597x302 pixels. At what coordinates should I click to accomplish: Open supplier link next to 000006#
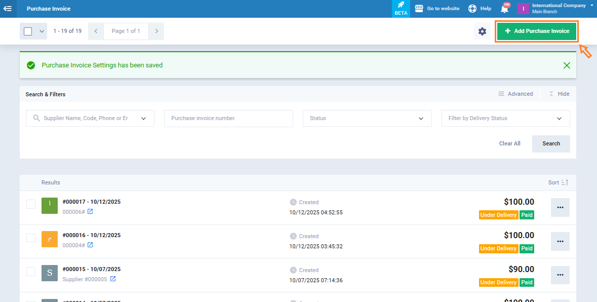click(90, 211)
